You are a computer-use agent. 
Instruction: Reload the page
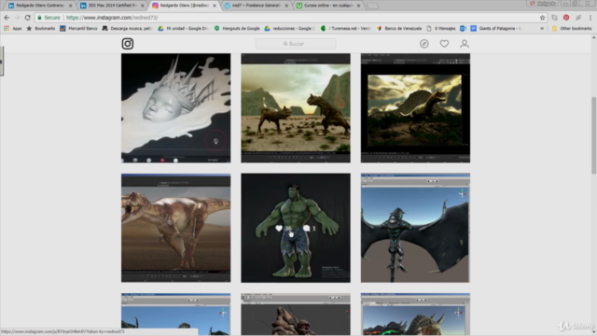27,18
